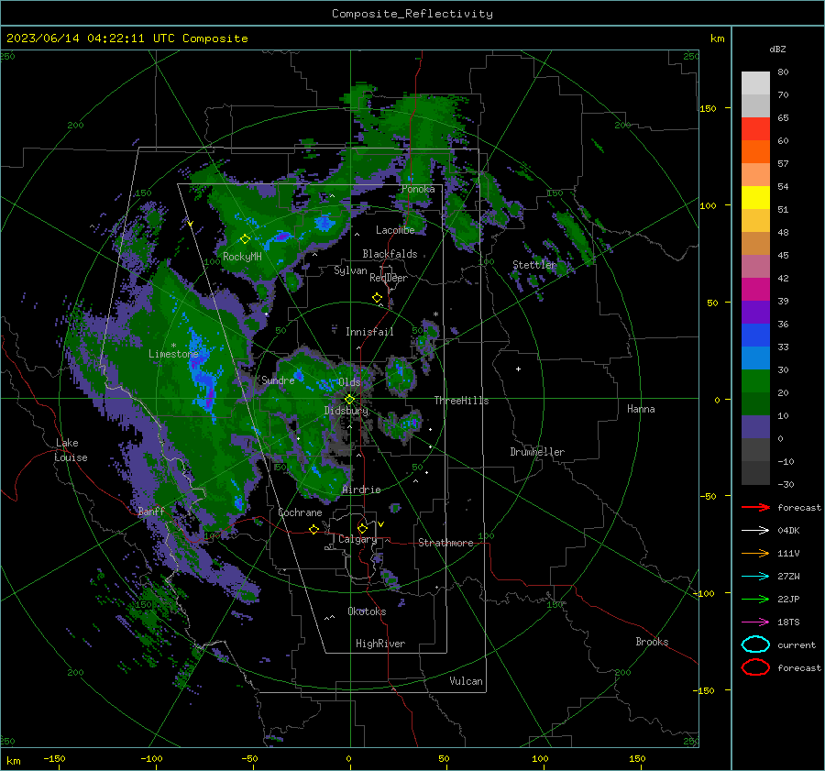825x771 pixels.
Task: Click the yellow diamond marker below Cochrane
Action: tap(313, 529)
